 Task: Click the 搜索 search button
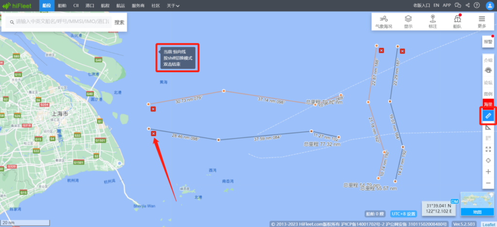(x=119, y=22)
